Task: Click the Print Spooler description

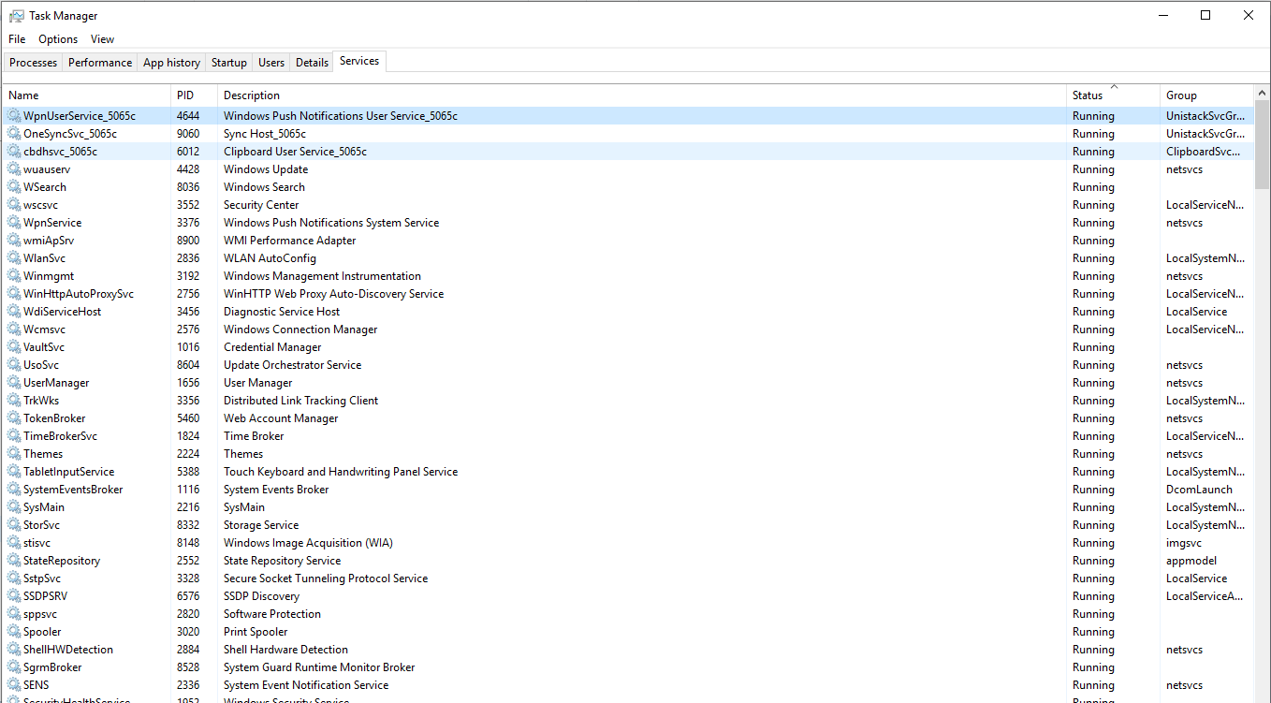Action: (256, 632)
